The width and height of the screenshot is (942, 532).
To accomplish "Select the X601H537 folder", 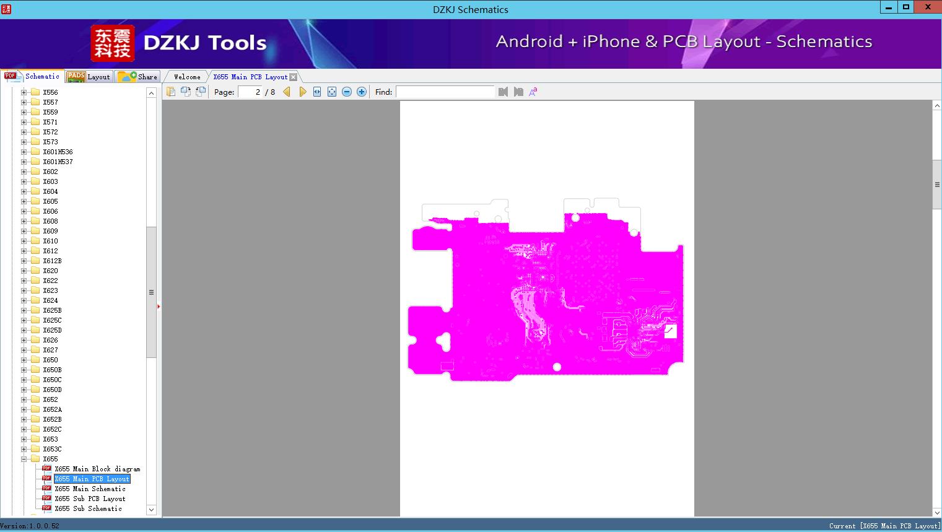I will coord(58,162).
